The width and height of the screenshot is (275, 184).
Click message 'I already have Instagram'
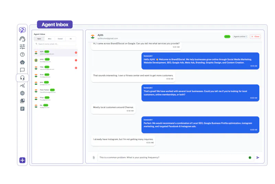123,141
